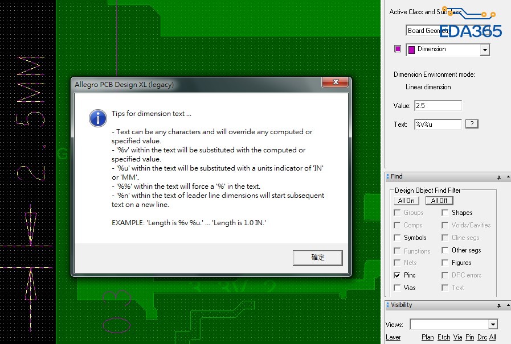The width and height of the screenshot is (511, 344).
Task: Collapse the Find panel with its arrow icon
Action: (508, 177)
